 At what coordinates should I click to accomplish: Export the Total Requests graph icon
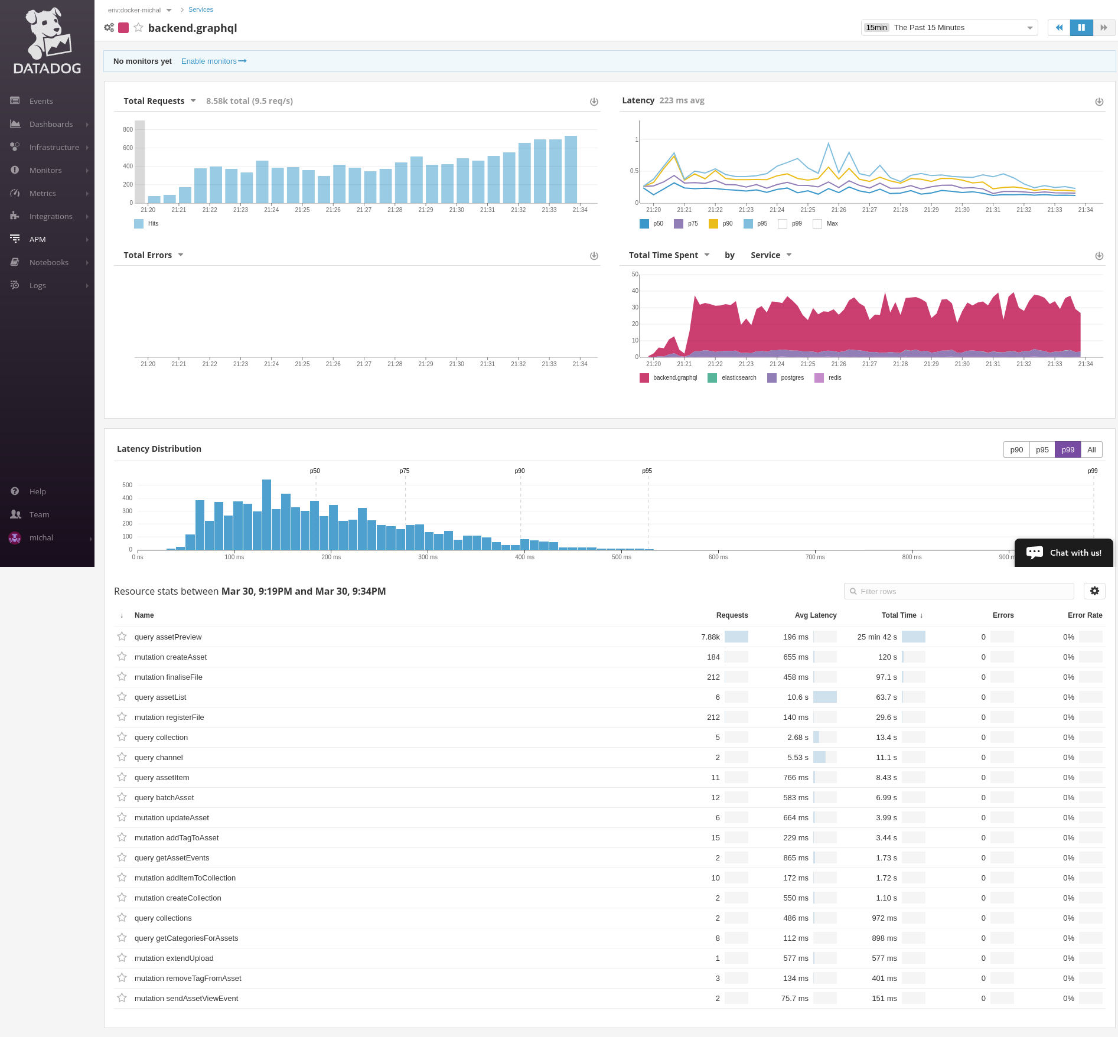point(594,102)
